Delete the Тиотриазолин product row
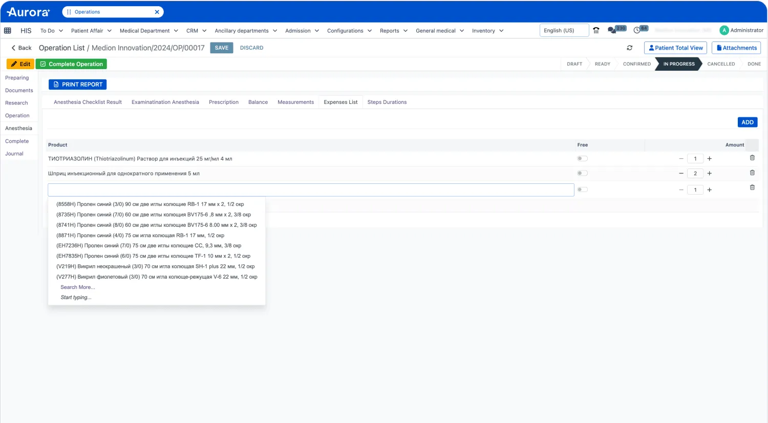The height and width of the screenshot is (423, 768). (752, 158)
